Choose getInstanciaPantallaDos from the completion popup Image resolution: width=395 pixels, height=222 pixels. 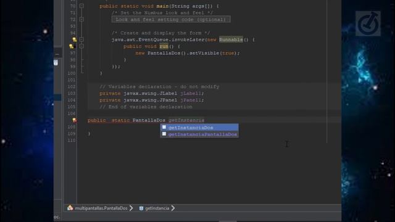point(199,134)
